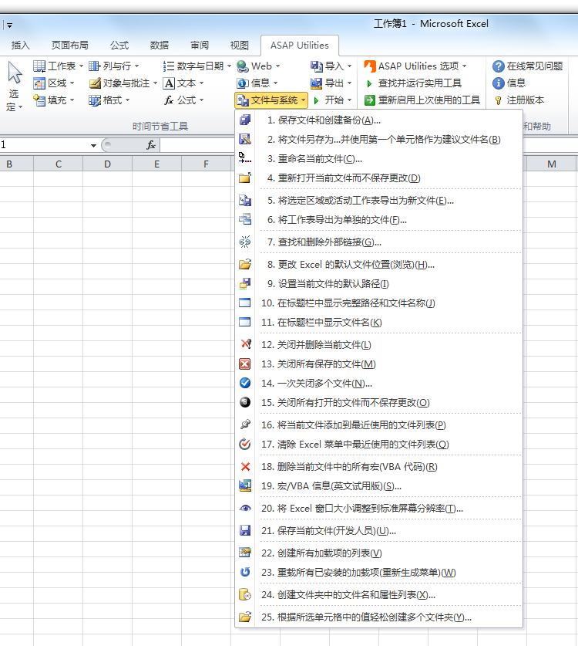Expand the 公式 fx dropdown in ASAP group

pyautogui.click(x=184, y=100)
